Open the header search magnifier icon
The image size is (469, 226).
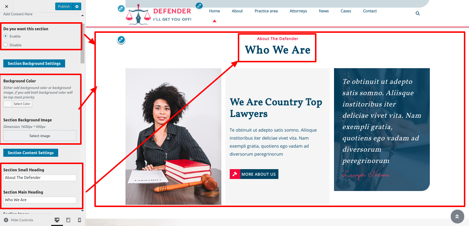click(x=418, y=13)
